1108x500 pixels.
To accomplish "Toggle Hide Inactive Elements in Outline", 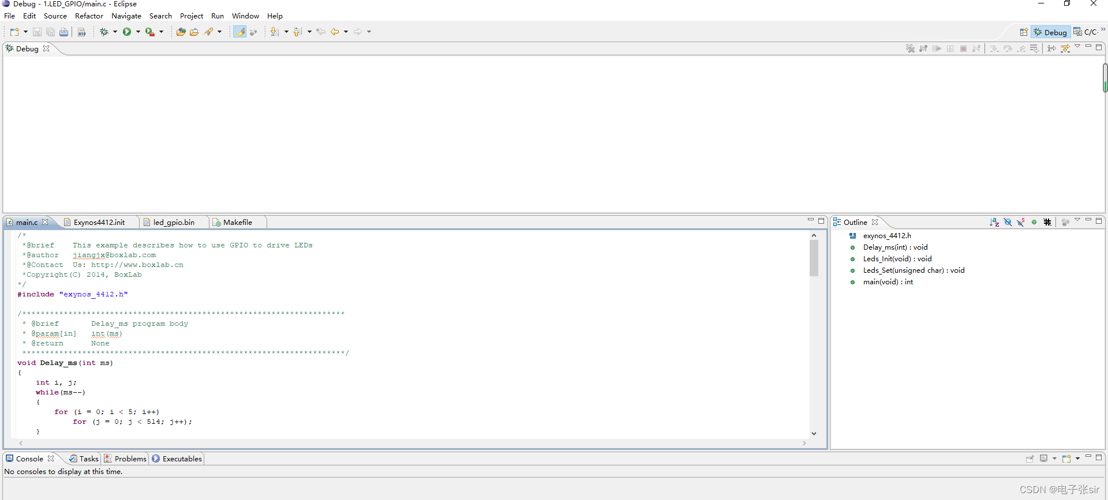I will (x=1047, y=222).
